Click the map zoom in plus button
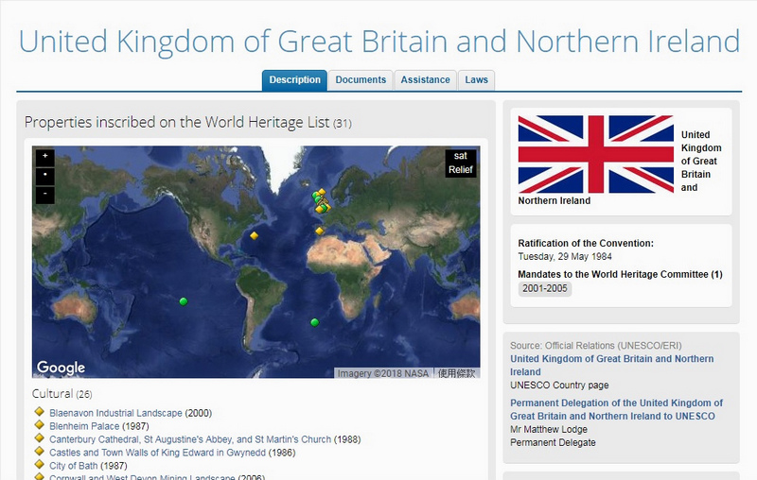The image size is (757, 480). pyautogui.click(x=44, y=157)
